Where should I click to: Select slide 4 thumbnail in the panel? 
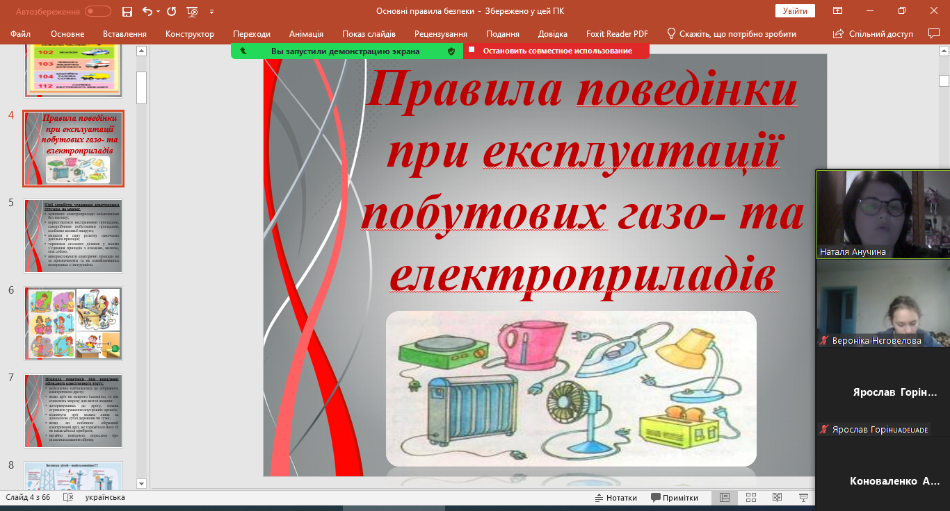74,149
